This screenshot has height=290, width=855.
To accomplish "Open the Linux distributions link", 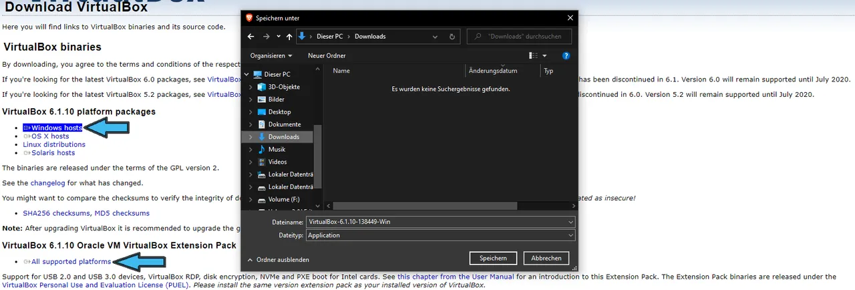I will pos(54,144).
